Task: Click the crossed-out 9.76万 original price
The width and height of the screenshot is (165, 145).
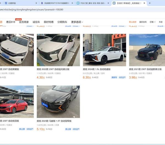Action: pos(49,129)
